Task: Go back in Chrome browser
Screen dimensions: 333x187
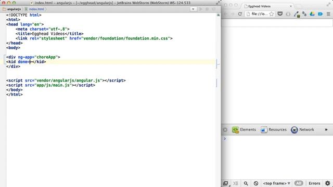Action: click(x=226, y=14)
